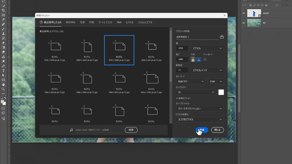Click the 閉じる close button
This screenshot has height=164, width=292.
[x=217, y=130]
